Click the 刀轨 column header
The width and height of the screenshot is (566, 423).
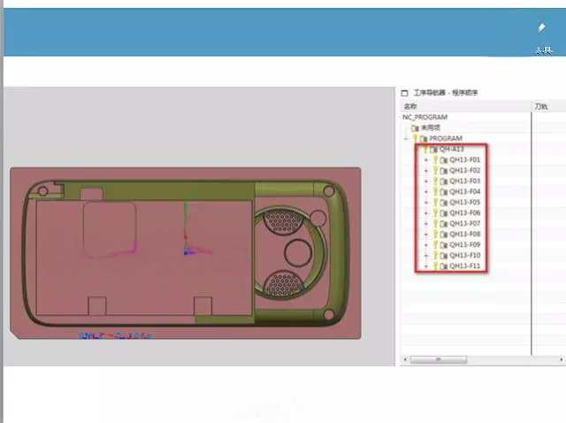540,106
